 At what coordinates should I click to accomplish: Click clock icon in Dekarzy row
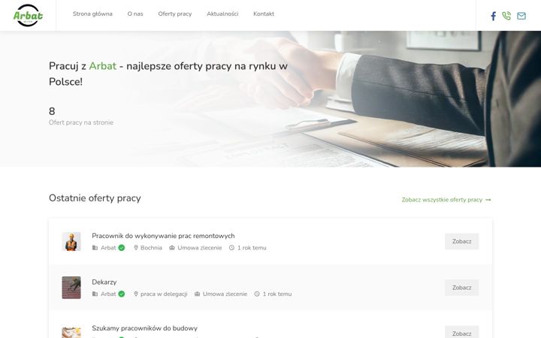pyautogui.click(x=257, y=294)
